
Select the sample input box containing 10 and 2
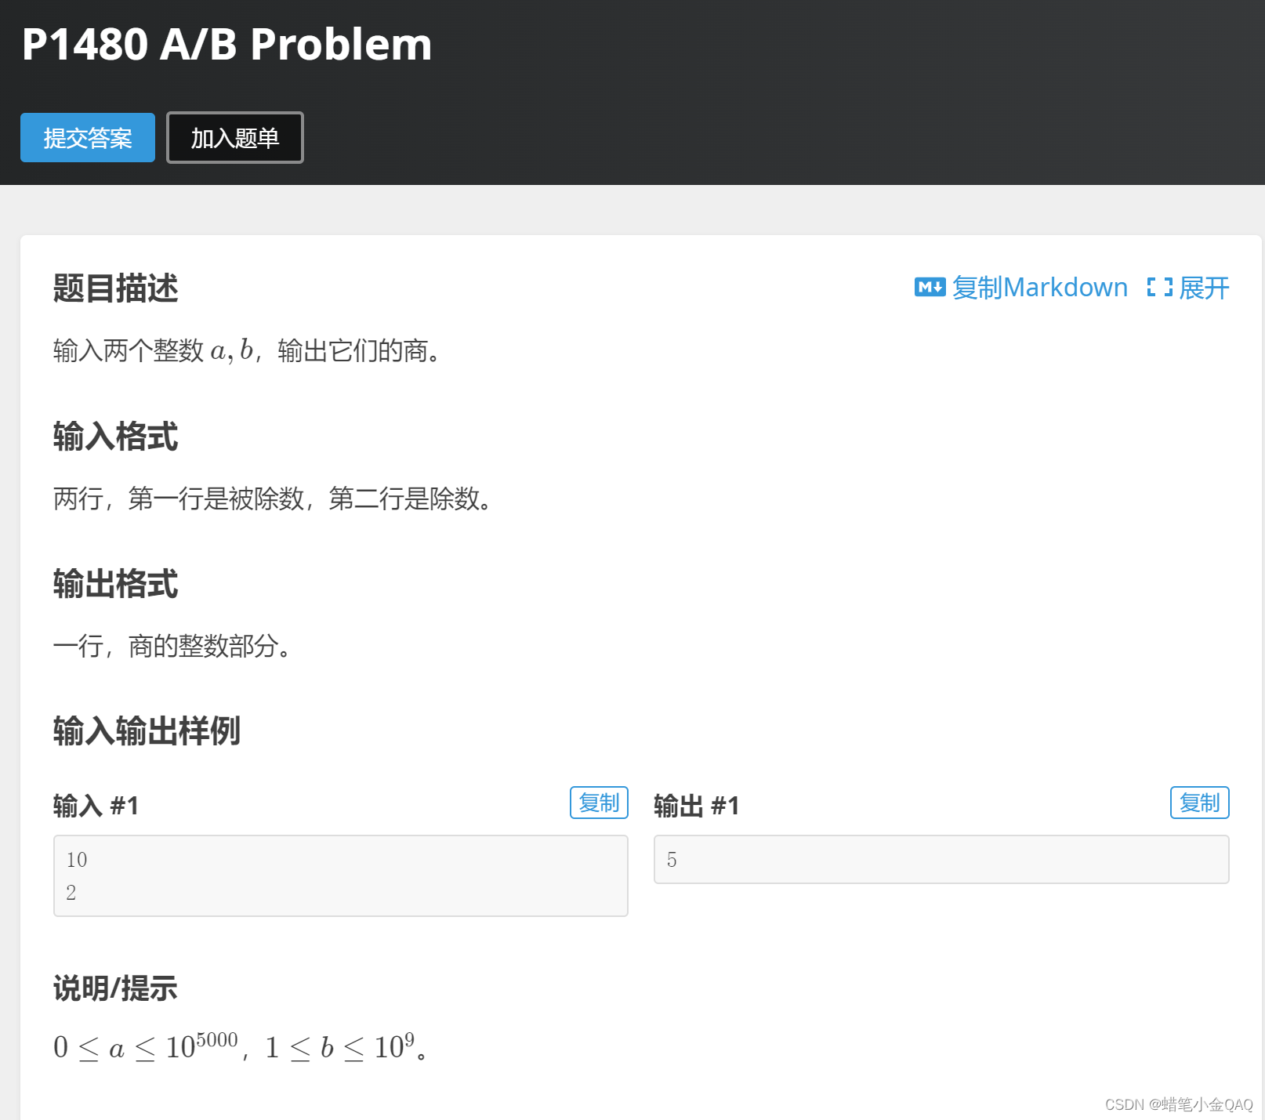(341, 875)
